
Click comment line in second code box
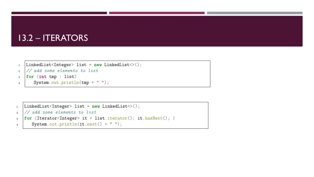(x=60, y=112)
